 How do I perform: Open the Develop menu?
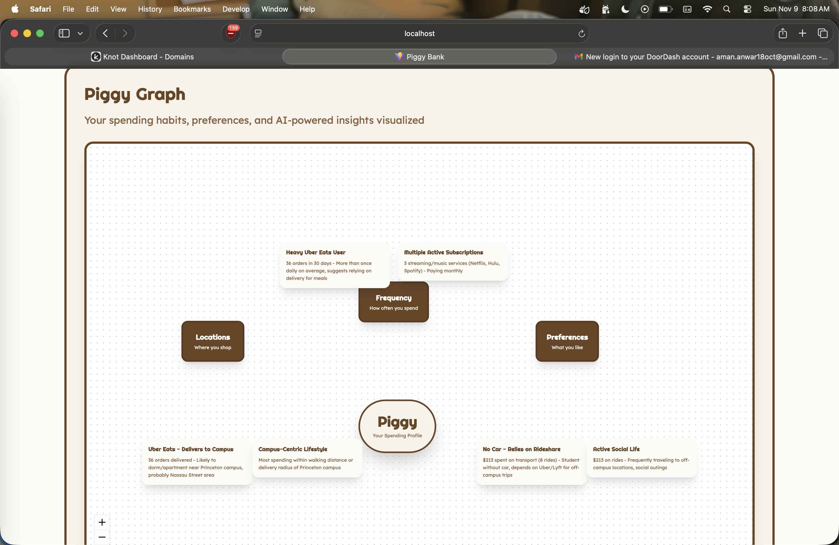(x=236, y=9)
